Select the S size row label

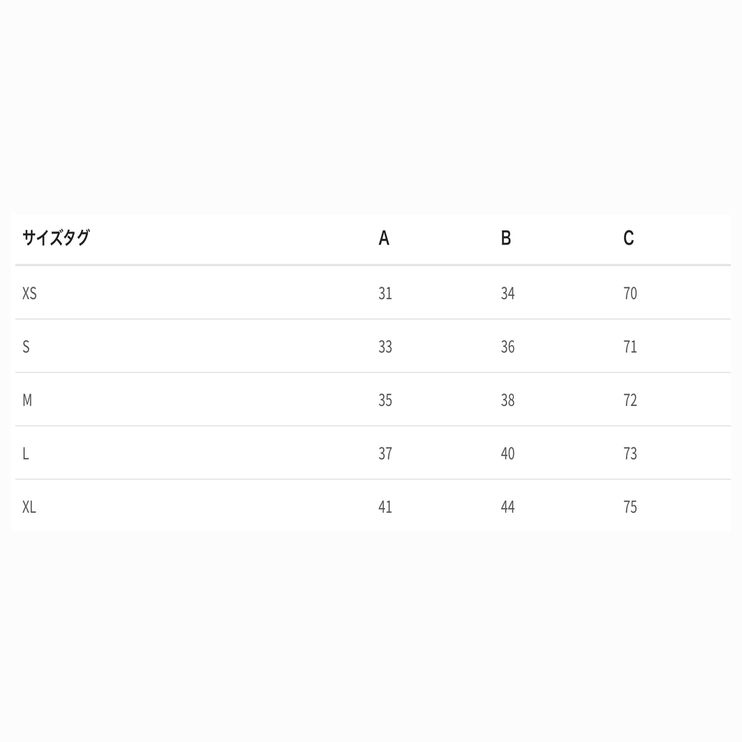[26, 347]
